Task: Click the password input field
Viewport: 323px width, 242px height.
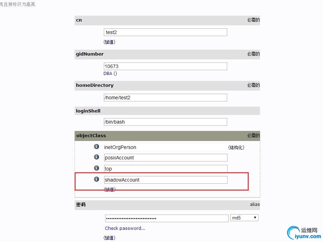Action: [167, 218]
